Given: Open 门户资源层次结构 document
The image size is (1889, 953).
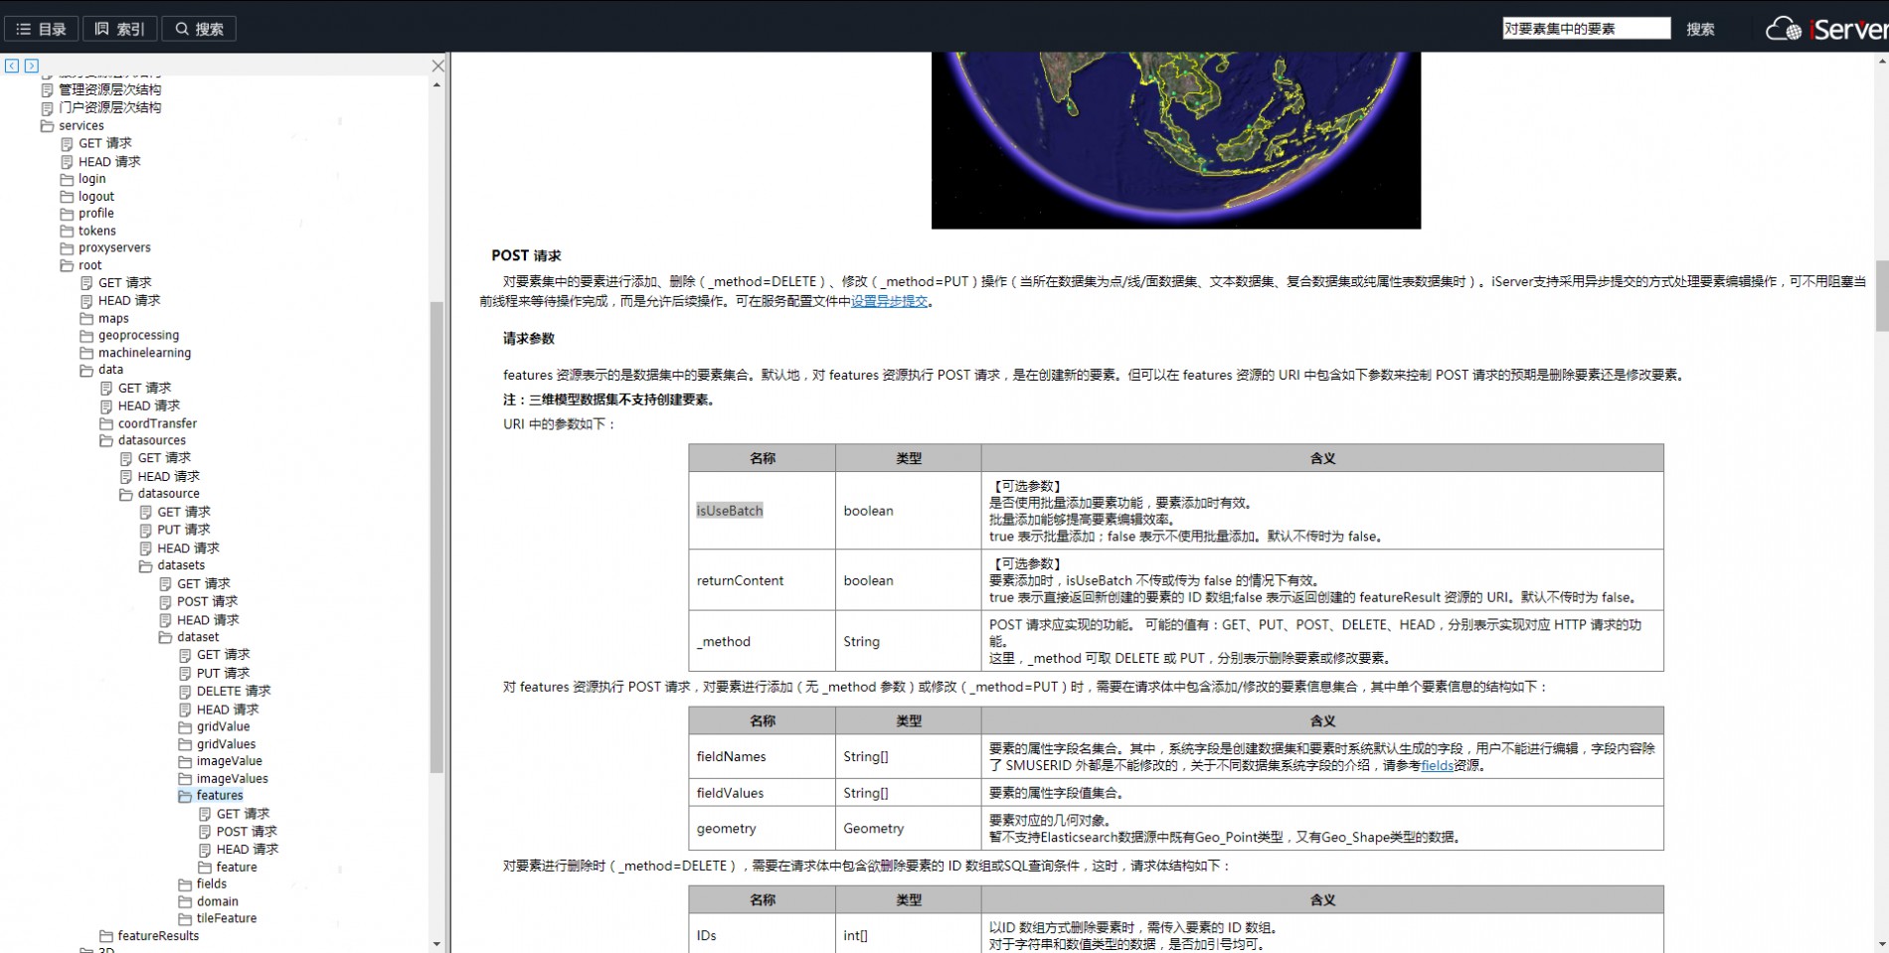Looking at the screenshot, I should point(109,107).
